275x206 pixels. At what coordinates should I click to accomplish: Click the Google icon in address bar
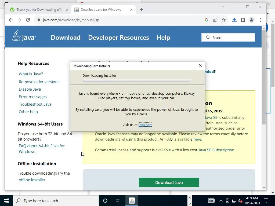click(207, 20)
